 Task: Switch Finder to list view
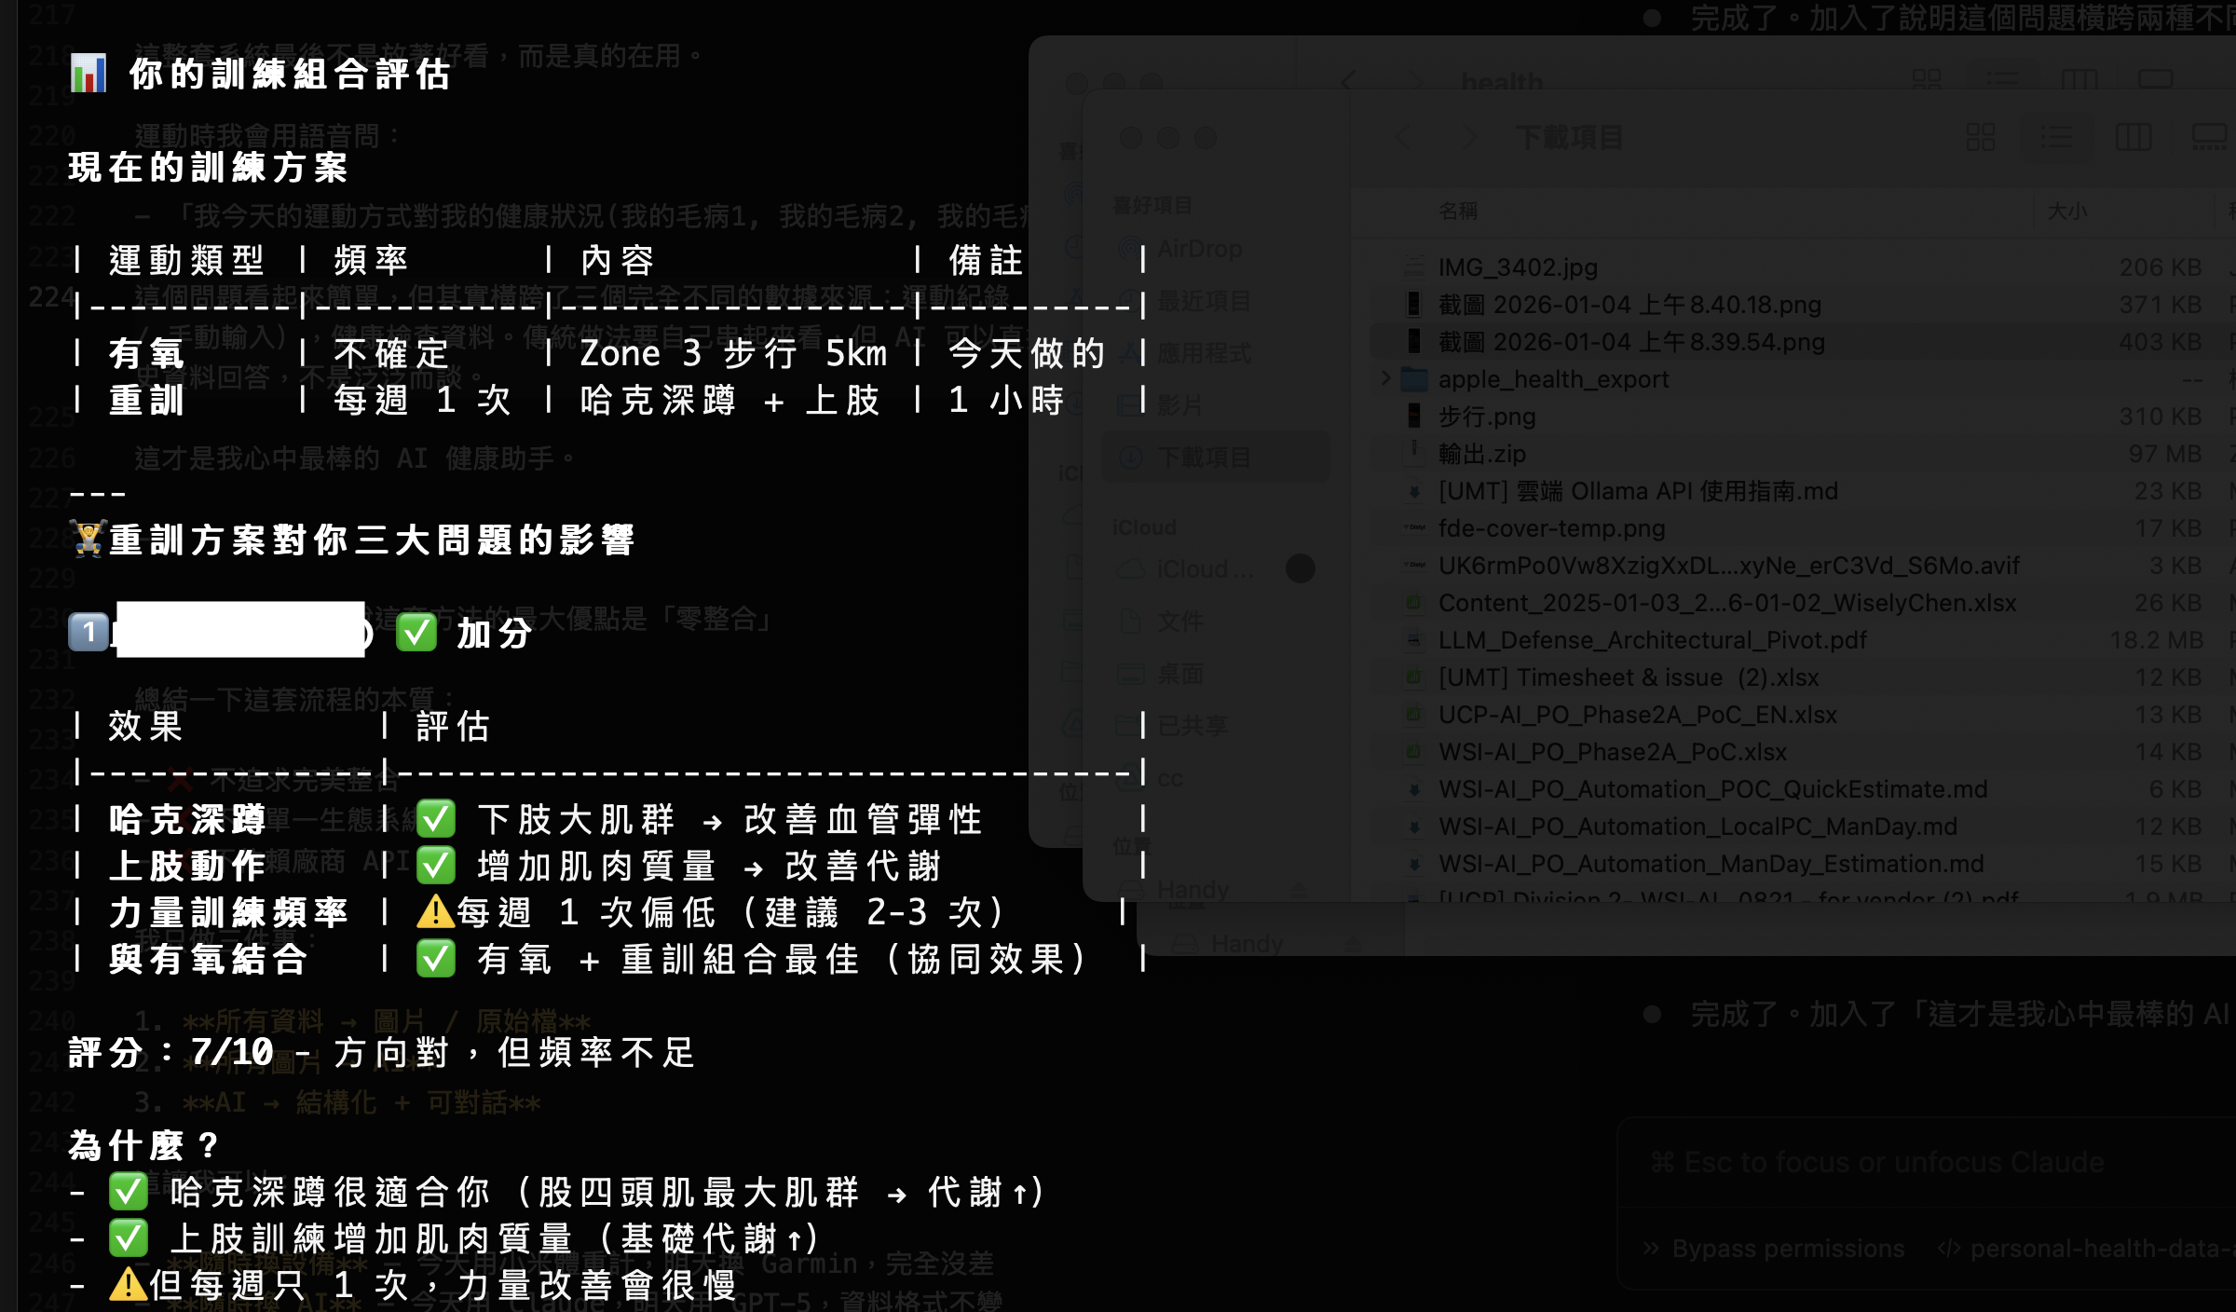point(2059,137)
